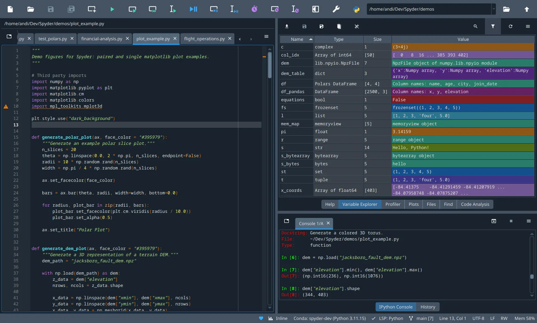Image resolution: width=537 pixels, height=323 pixels.
Task: Open console pane options menu
Action: tap(529, 221)
